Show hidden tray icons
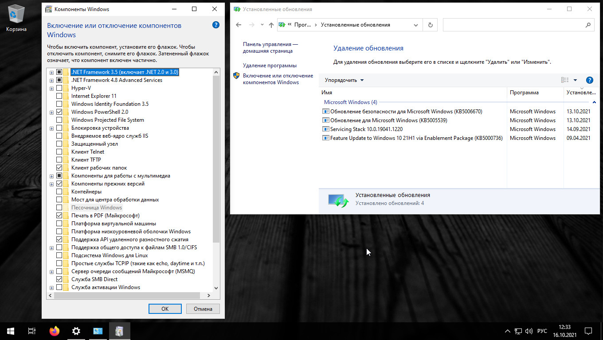Image resolution: width=603 pixels, height=340 pixels. (508, 331)
